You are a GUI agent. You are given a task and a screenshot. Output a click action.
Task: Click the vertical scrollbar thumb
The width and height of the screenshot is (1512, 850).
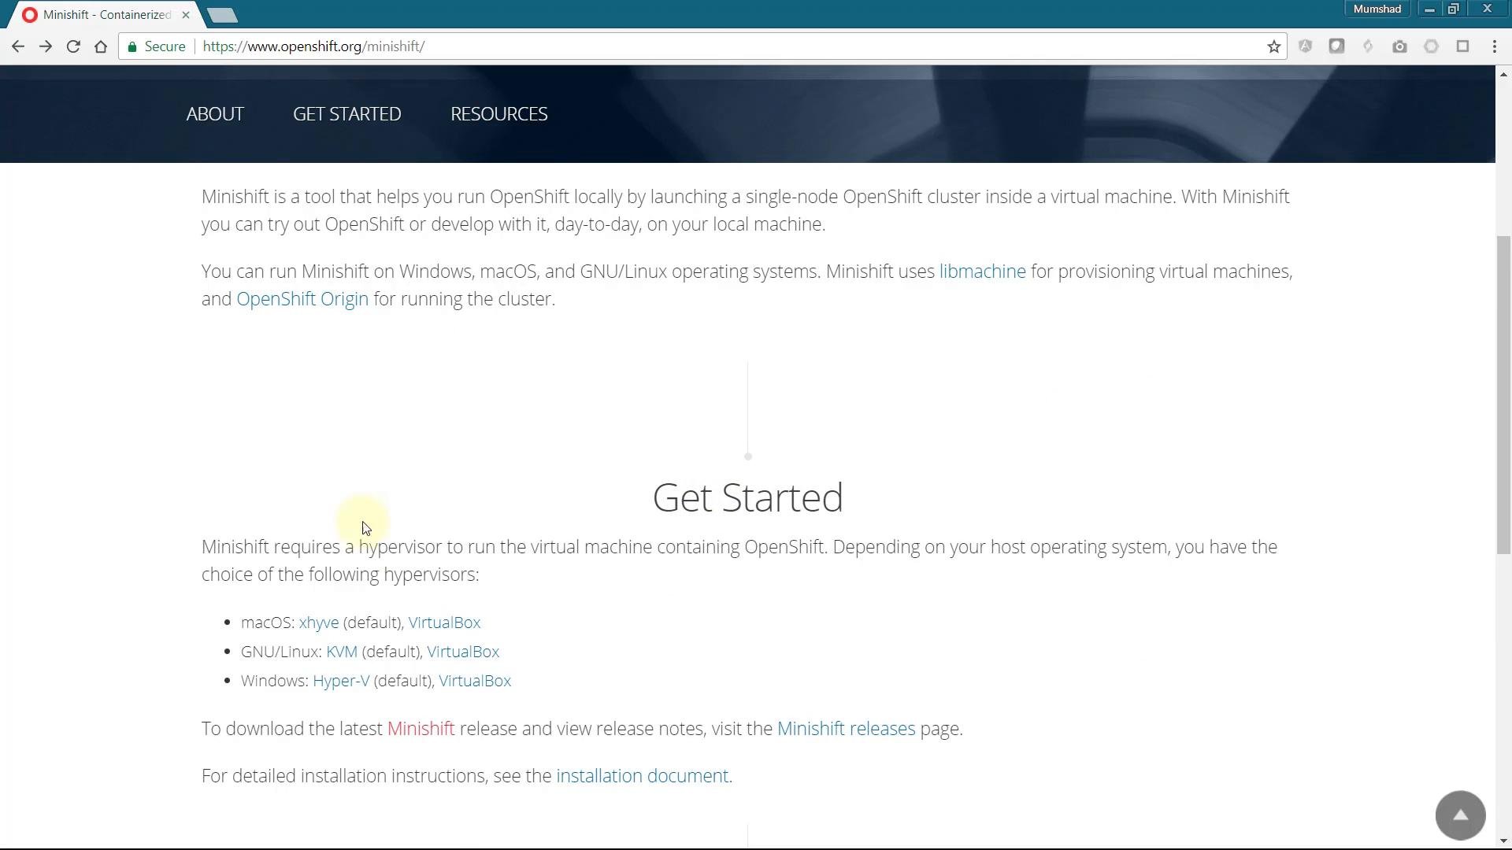1503,395
